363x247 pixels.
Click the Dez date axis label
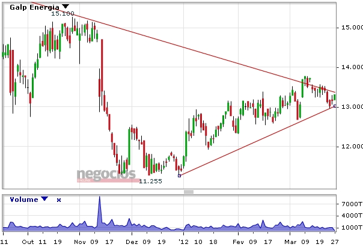pos(132,242)
